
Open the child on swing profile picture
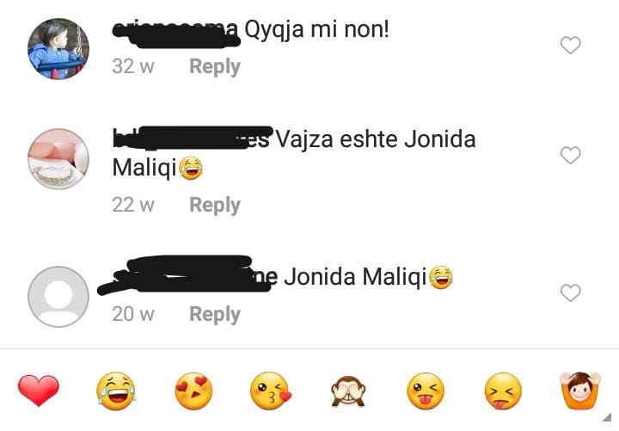pyautogui.click(x=58, y=49)
